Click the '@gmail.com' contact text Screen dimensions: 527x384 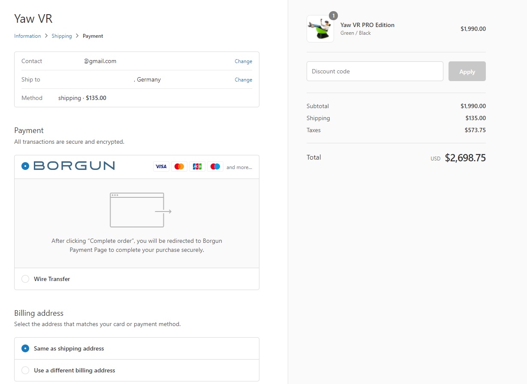coord(100,61)
